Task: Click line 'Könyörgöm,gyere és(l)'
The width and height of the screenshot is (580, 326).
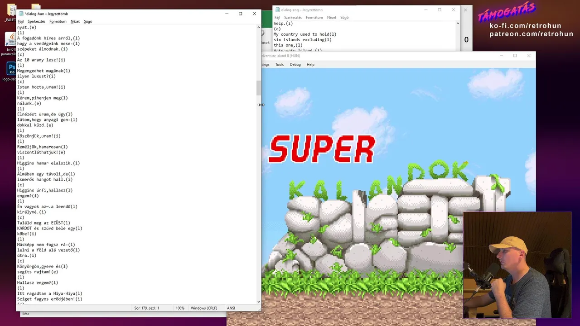Action: (x=43, y=267)
